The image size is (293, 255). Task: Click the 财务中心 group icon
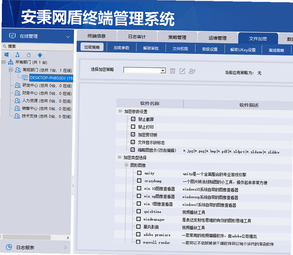click(17, 93)
